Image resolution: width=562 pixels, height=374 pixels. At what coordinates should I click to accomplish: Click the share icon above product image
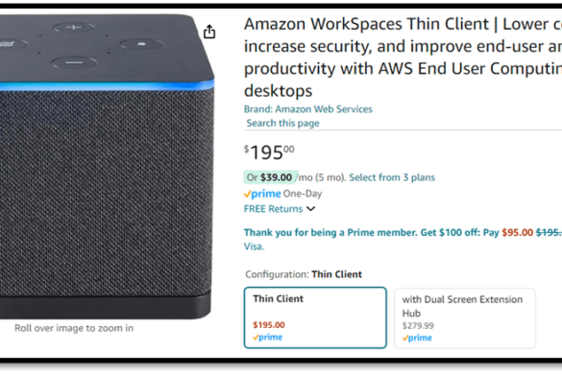click(209, 32)
